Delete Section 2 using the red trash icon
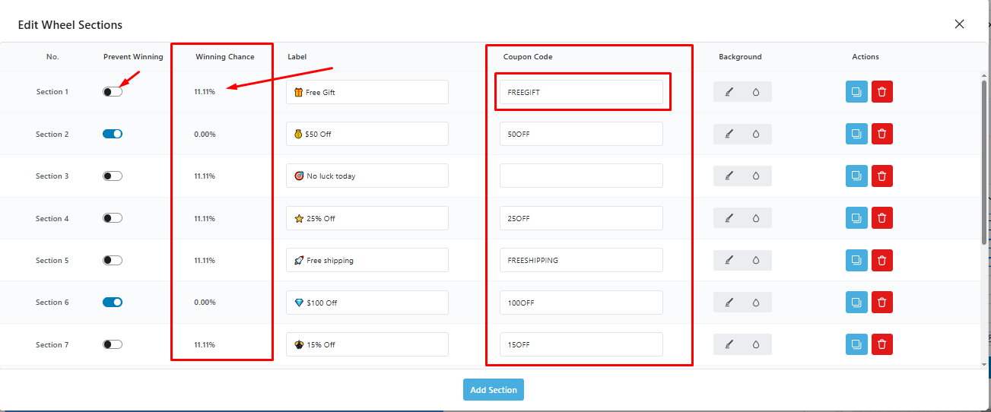Image resolution: width=991 pixels, height=412 pixels. [882, 134]
